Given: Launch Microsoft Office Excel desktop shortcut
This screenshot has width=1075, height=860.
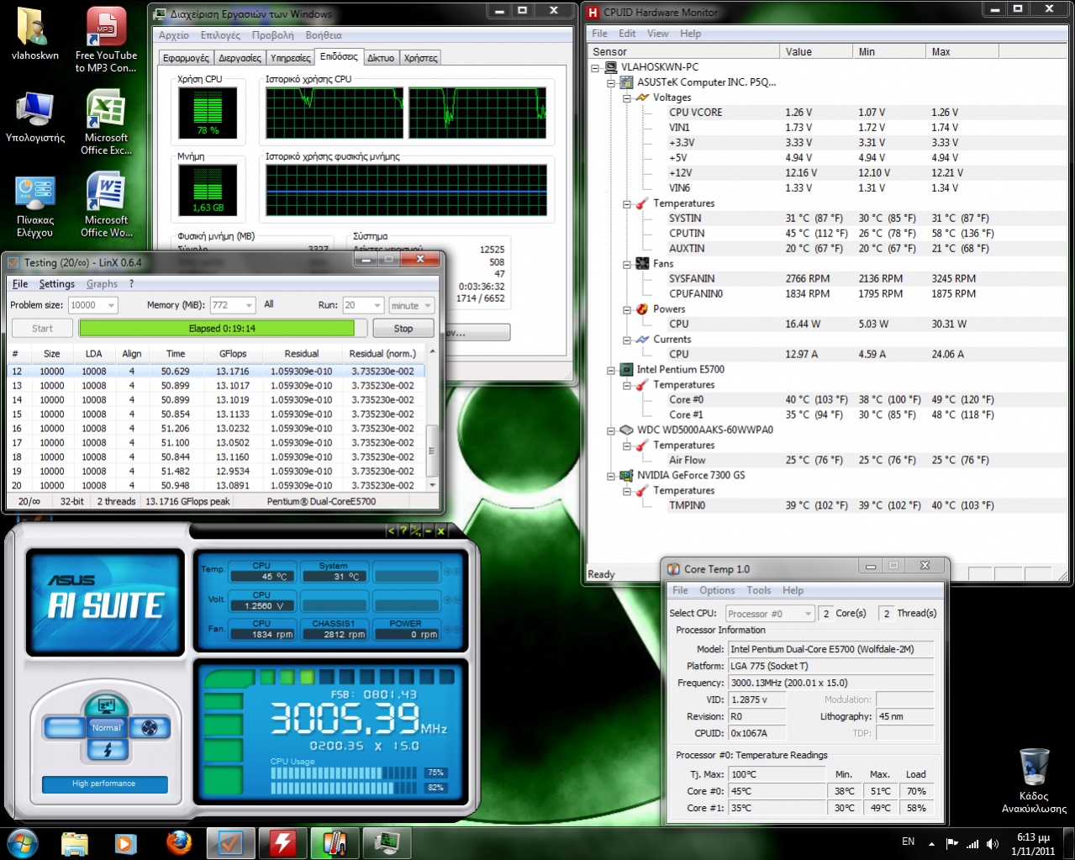Looking at the screenshot, I should (x=106, y=122).
